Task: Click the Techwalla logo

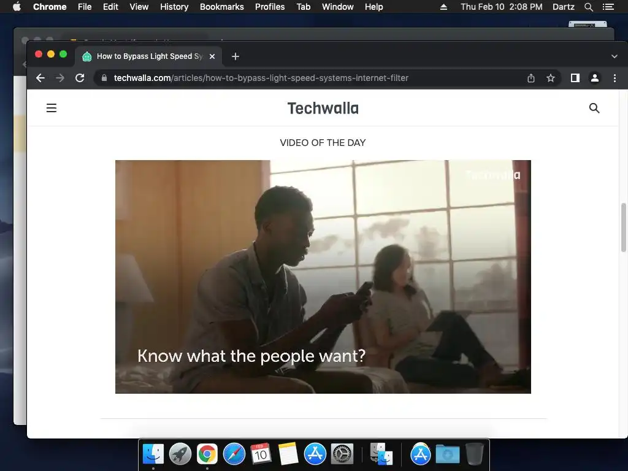Action: click(323, 108)
